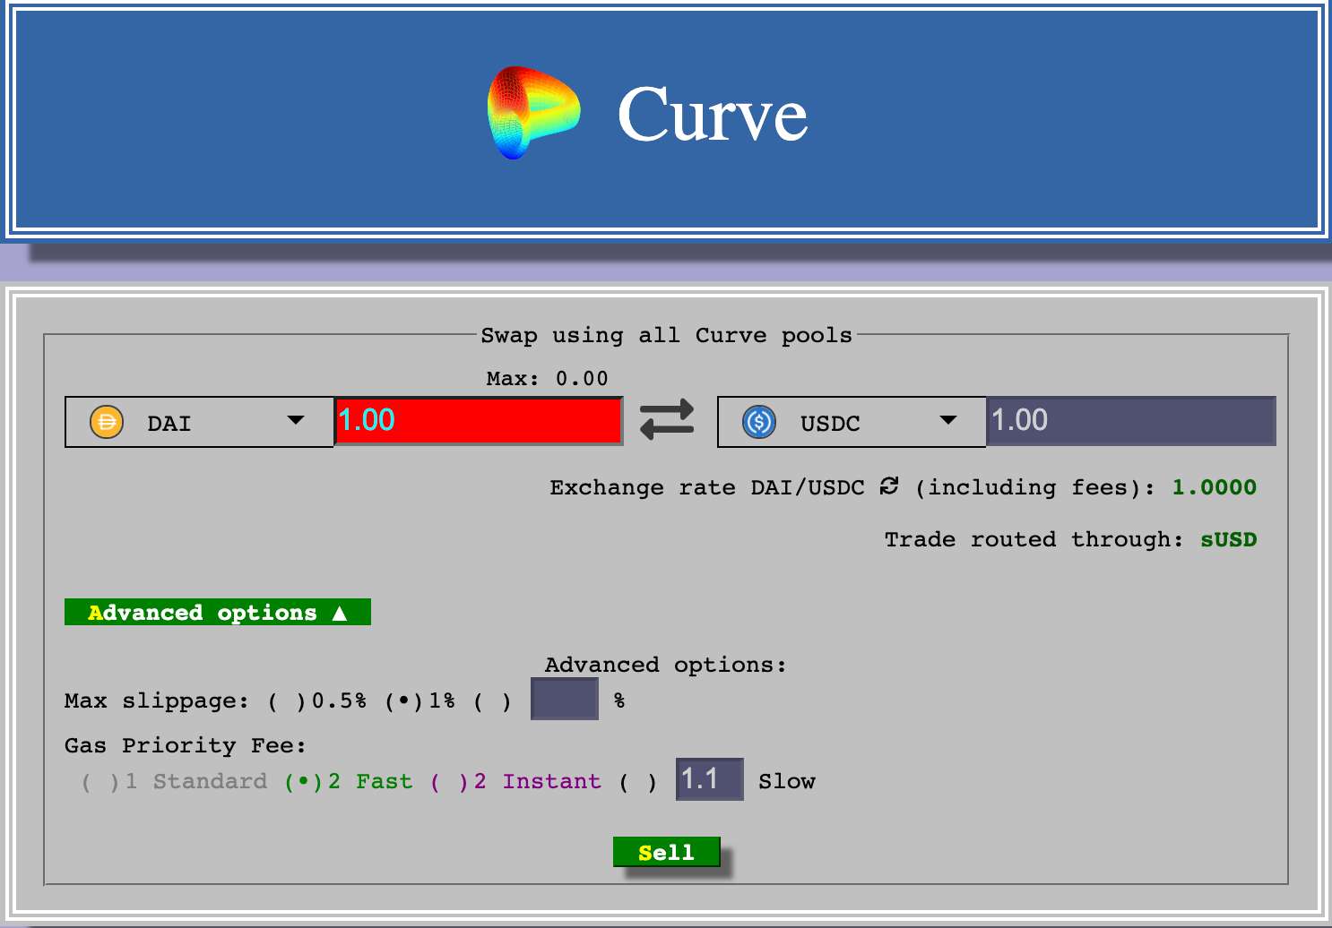The image size is (1332, 928).
Task: Click the DAI coin icon
Action: point(107,422)
